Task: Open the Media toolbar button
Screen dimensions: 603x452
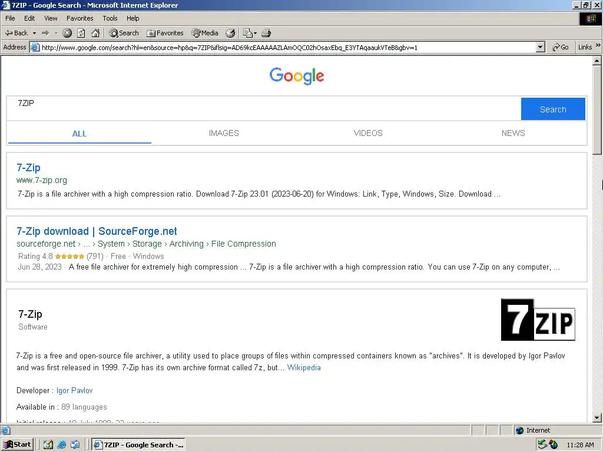Action: [x=205, y=33]
